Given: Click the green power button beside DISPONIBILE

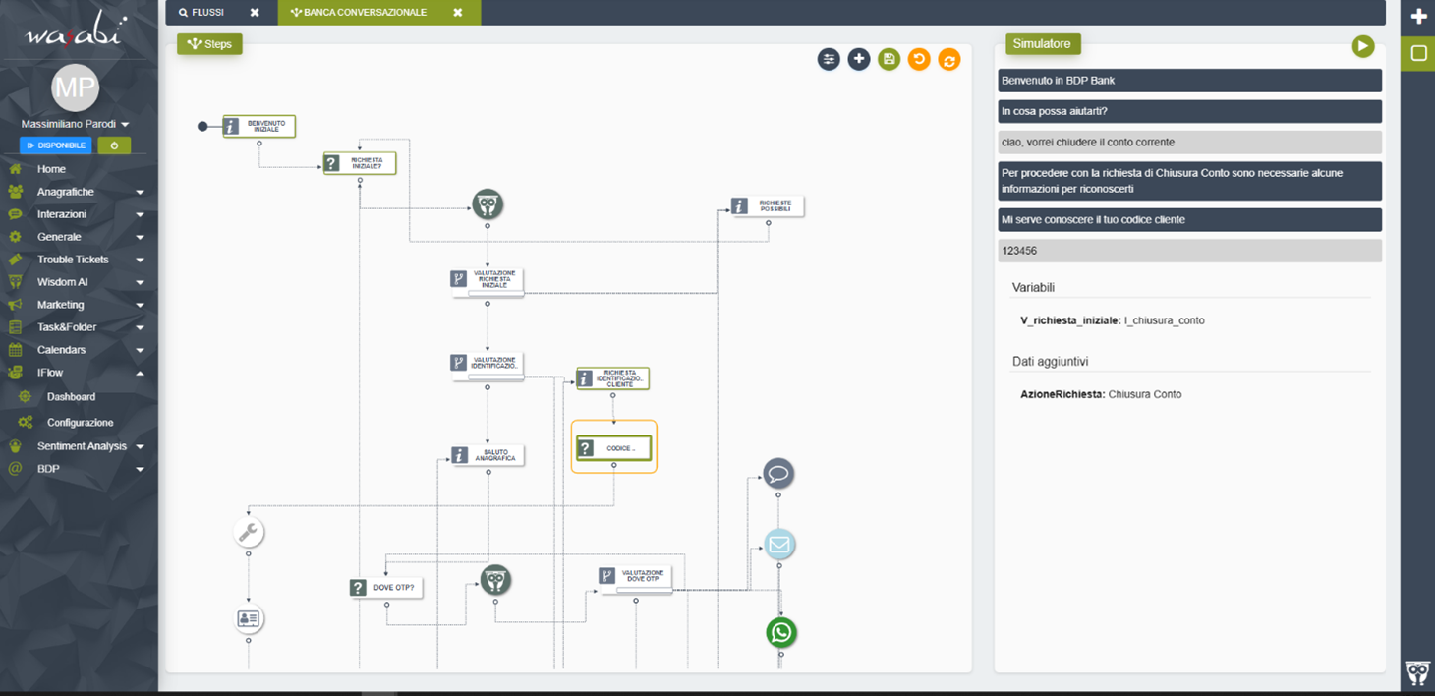Looking at the screenshot, I should 114,145.
